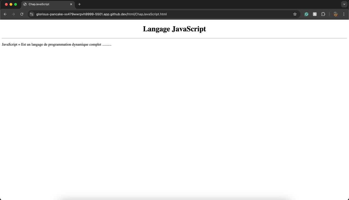Open the Grammarly extension
The image size is (349, 200).
[x=306, y=14]
